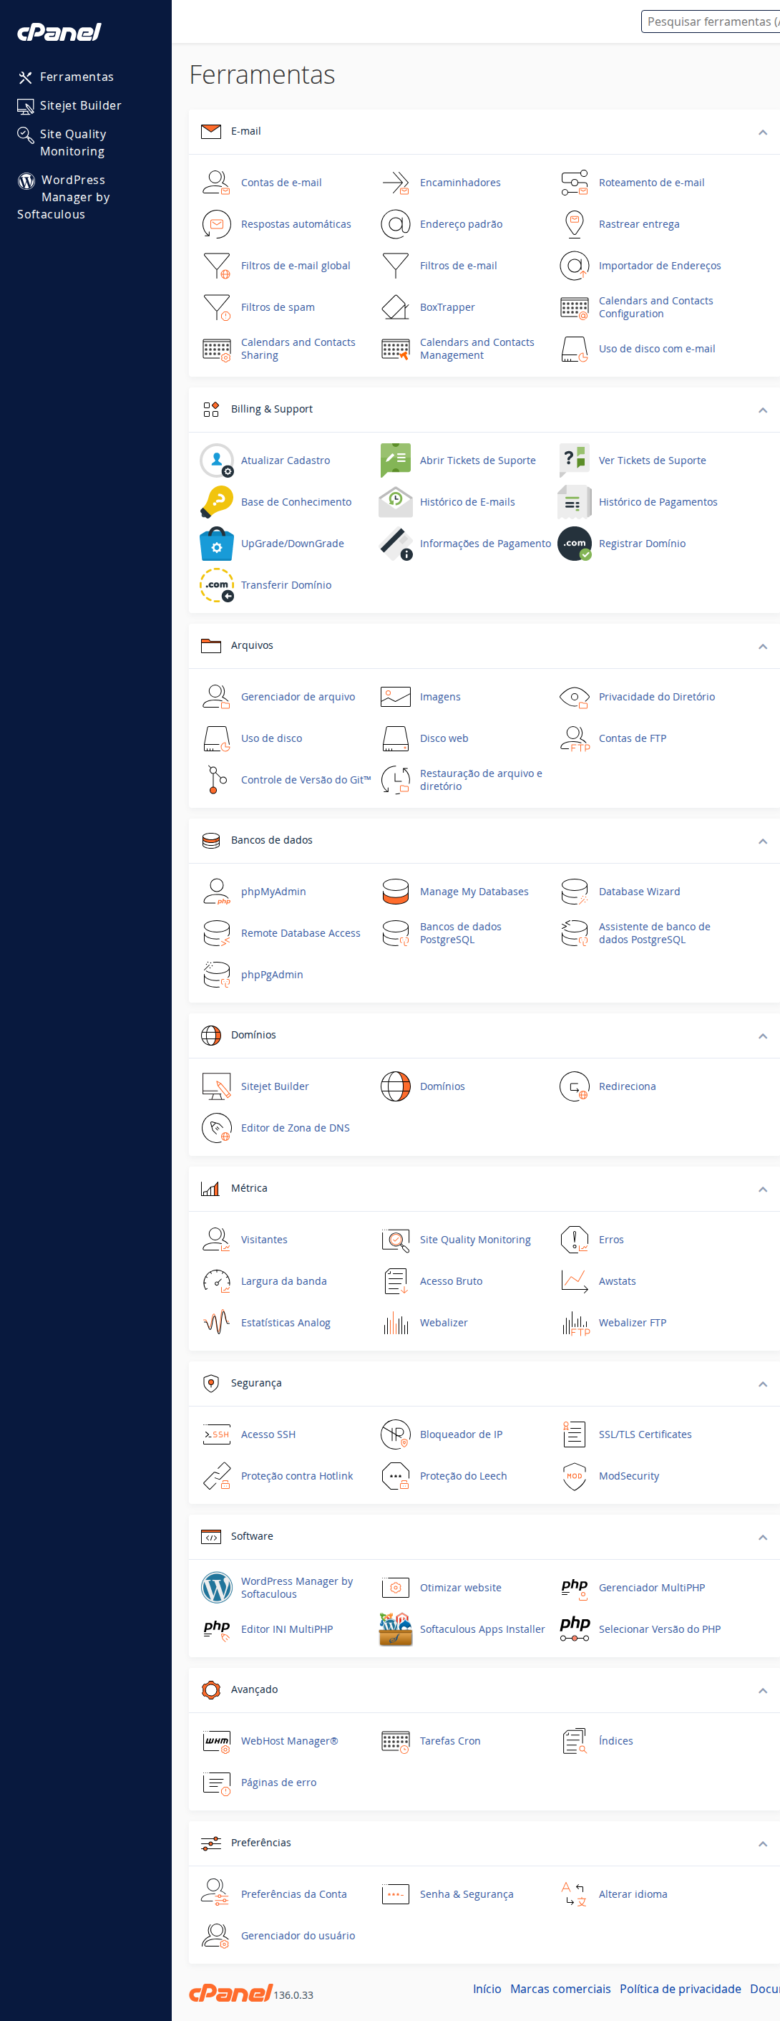The height and width of the screenshot is (2021, 780).
Task: Collapse the Domínios section chevron
Action: 762,1036
